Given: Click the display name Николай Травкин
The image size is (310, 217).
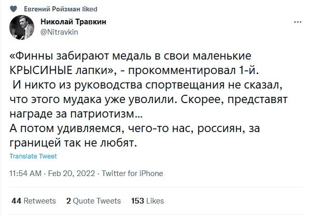Looking at the screenshot, I should (x=73, y=22).
